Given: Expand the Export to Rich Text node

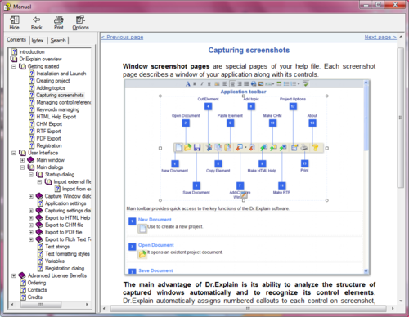Looking at the screenshot, I should coord(31,239).
